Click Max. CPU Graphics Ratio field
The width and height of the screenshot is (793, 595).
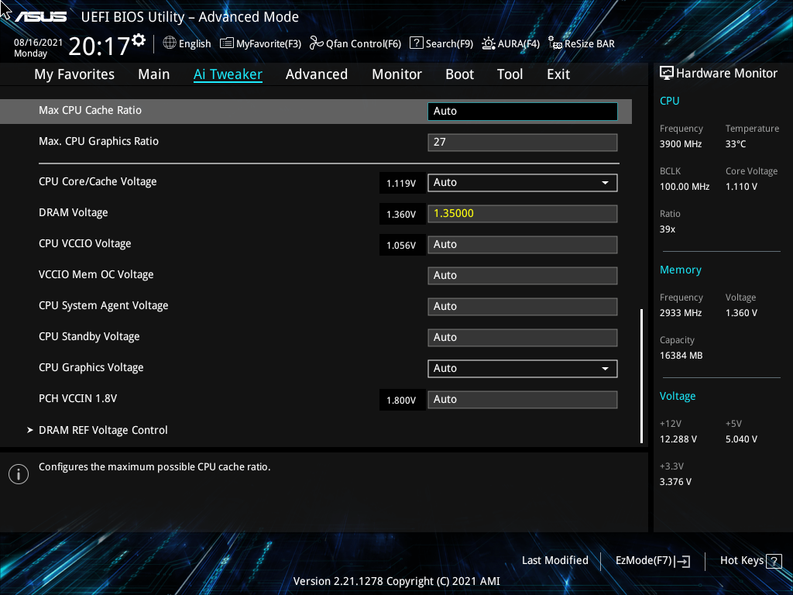coord(523,143)
